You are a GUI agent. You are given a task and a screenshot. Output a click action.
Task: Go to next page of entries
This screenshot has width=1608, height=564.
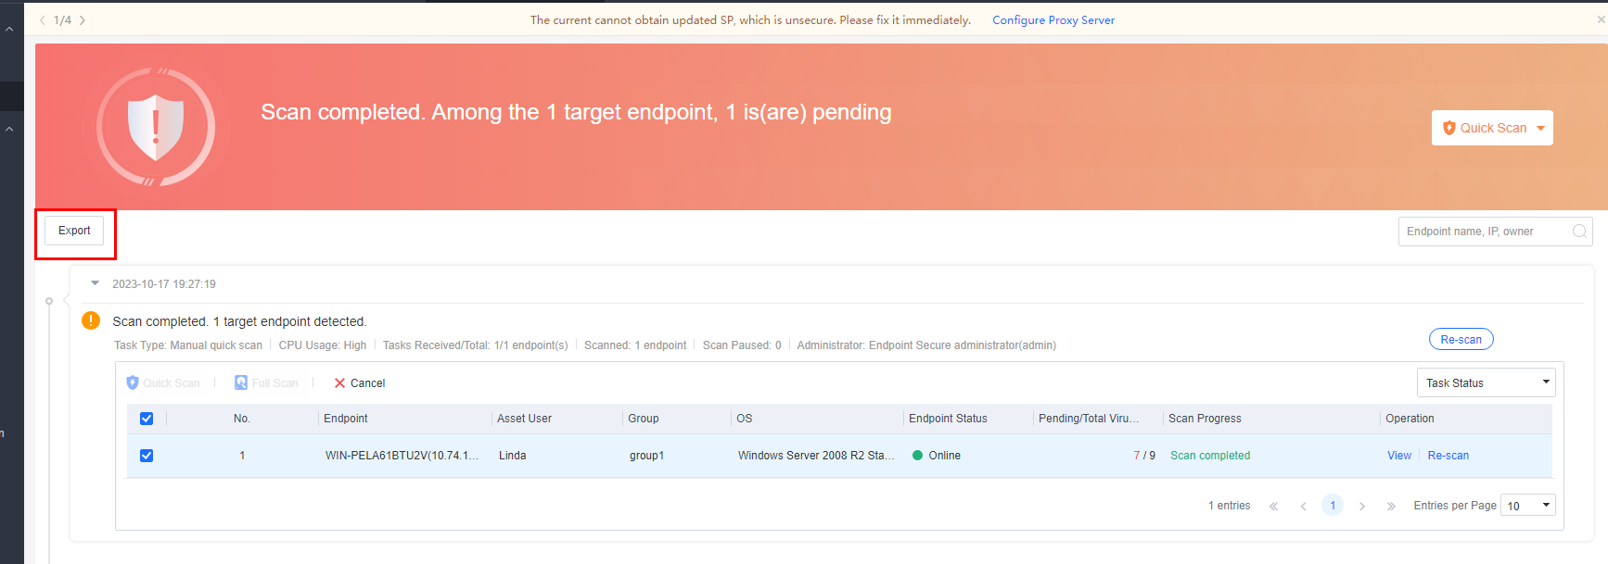[1362, 506]
